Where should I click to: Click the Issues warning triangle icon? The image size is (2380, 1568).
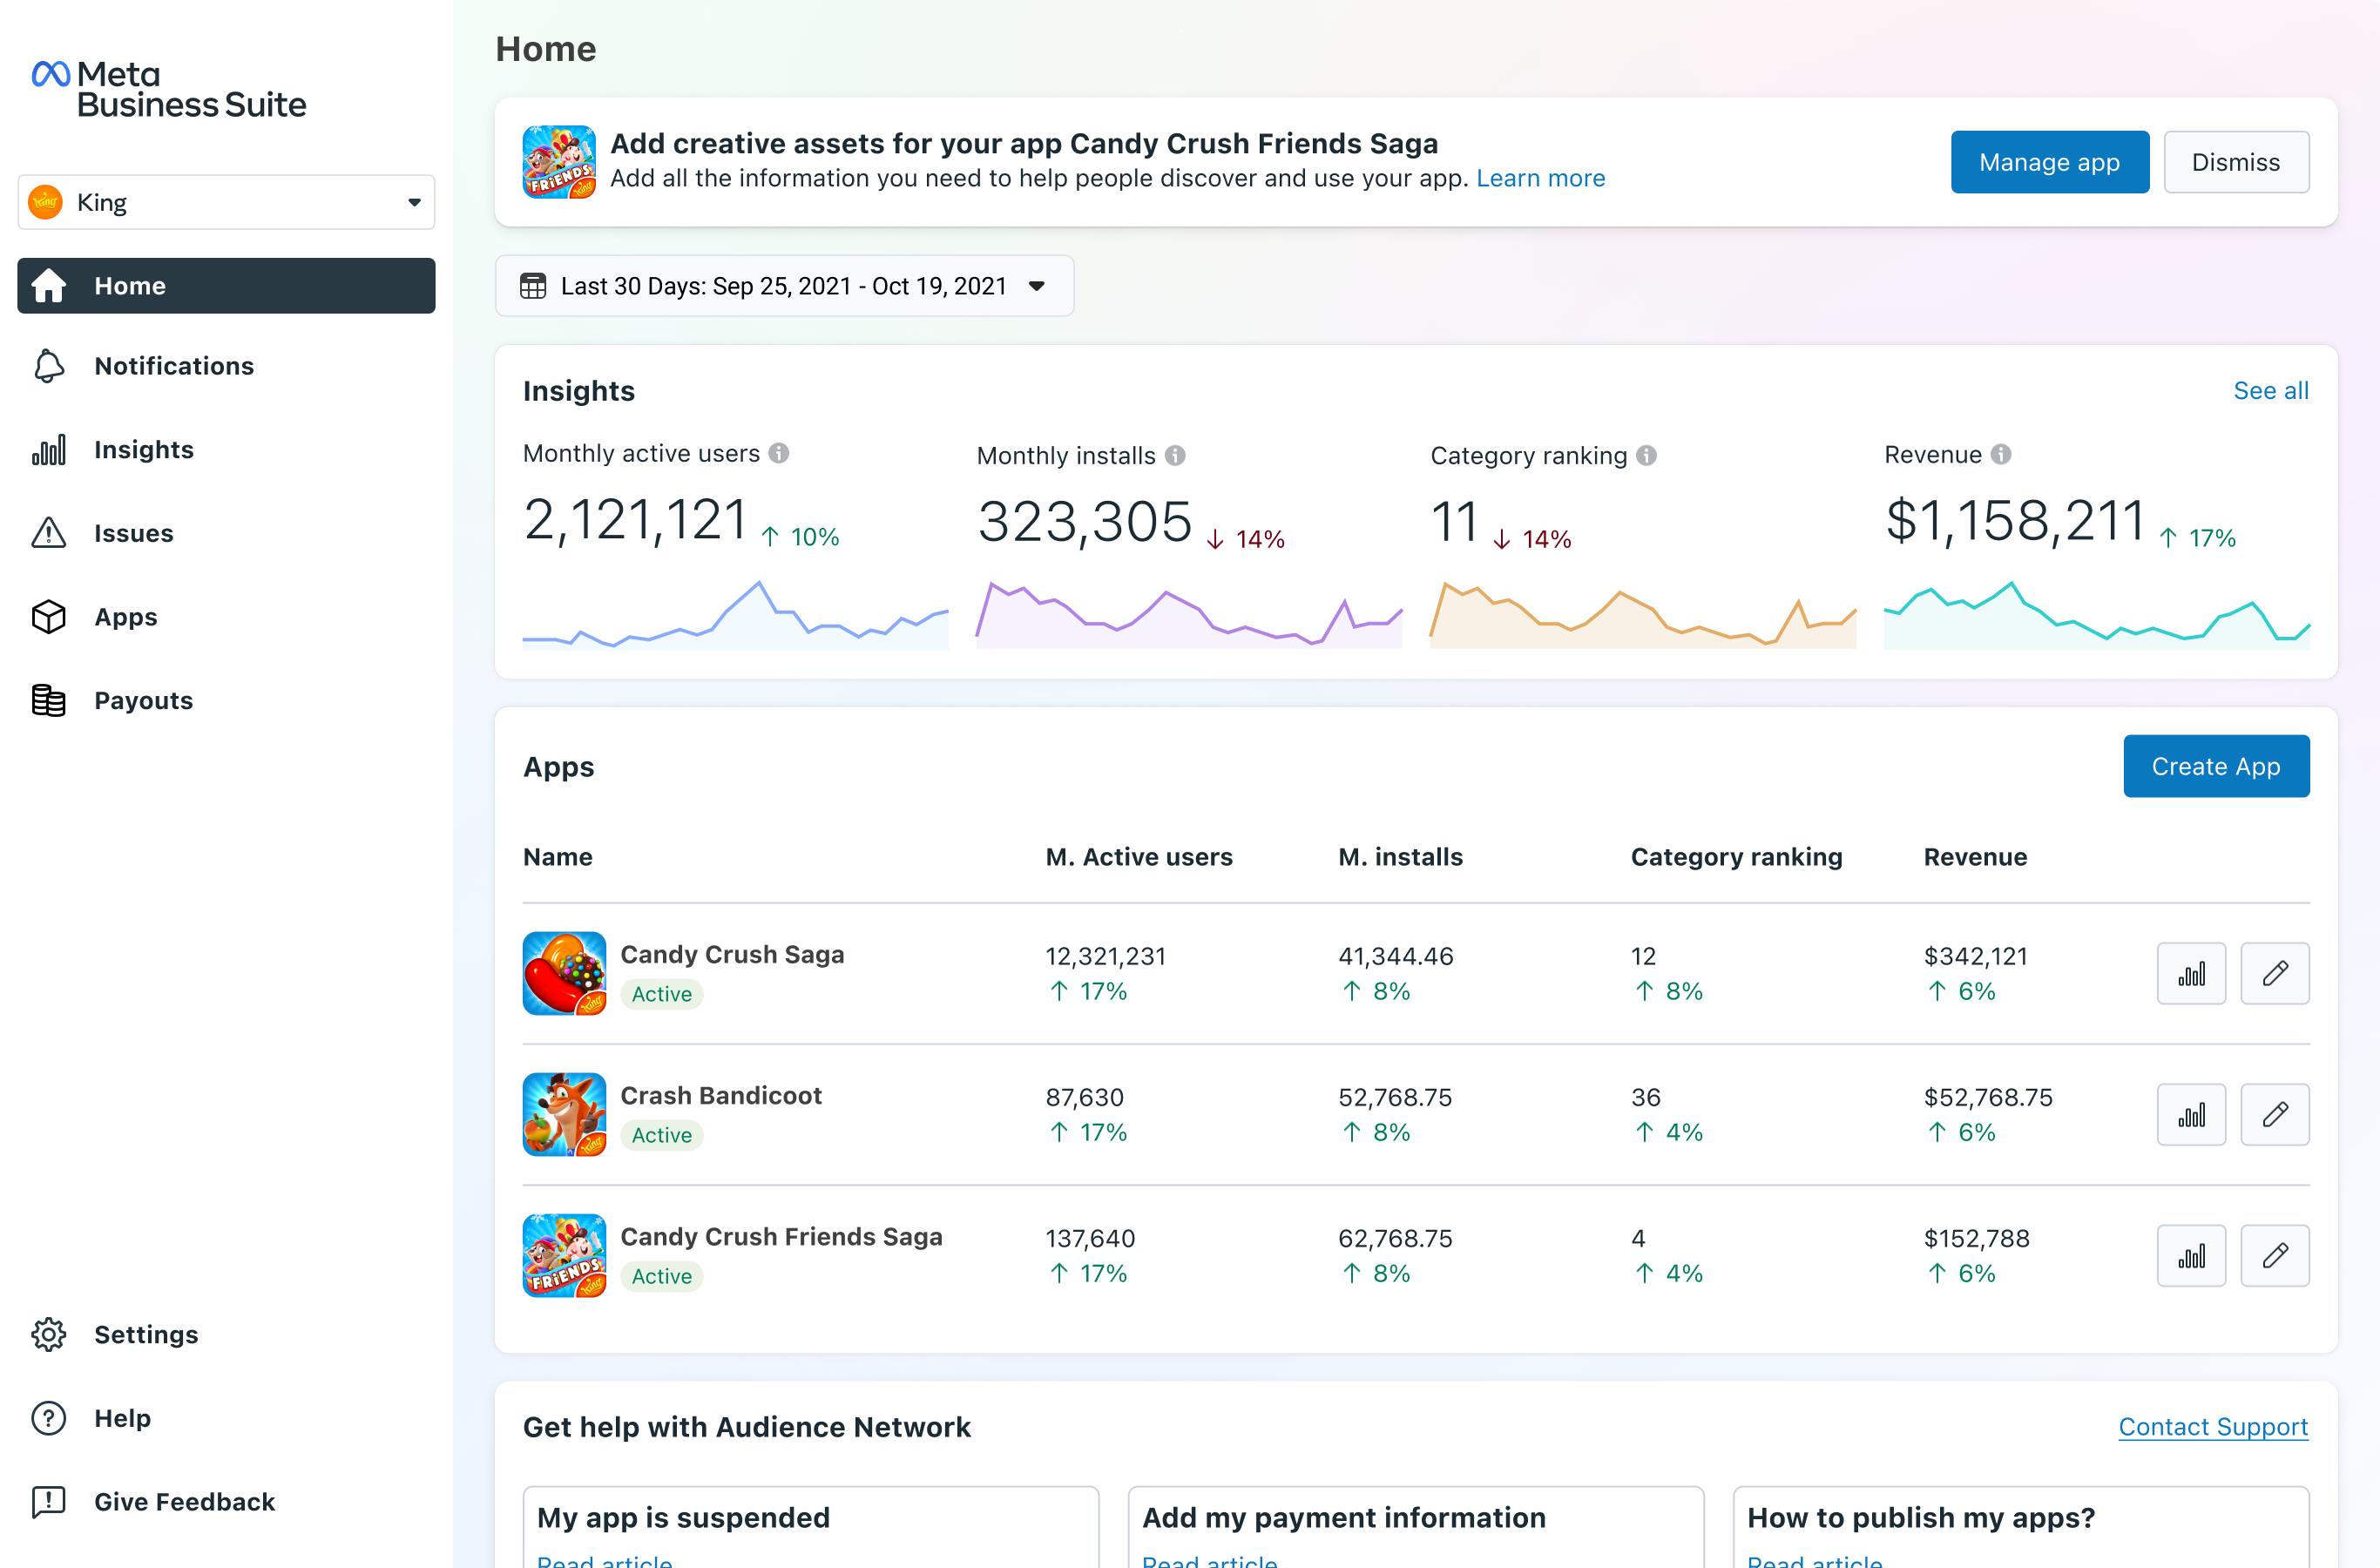click(x=48, y=533)
